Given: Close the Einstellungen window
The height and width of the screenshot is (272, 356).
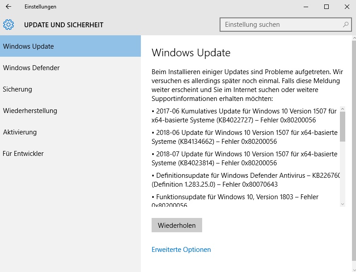Looking at the screenshot, I should (347, 7).
